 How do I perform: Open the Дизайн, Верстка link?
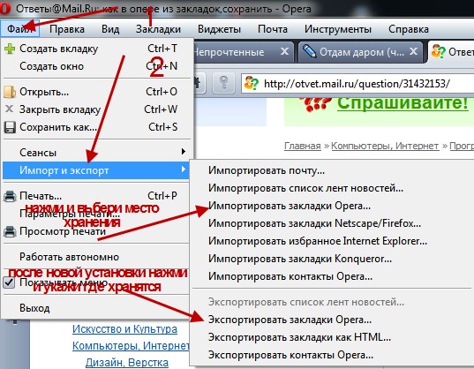(127, 362)
